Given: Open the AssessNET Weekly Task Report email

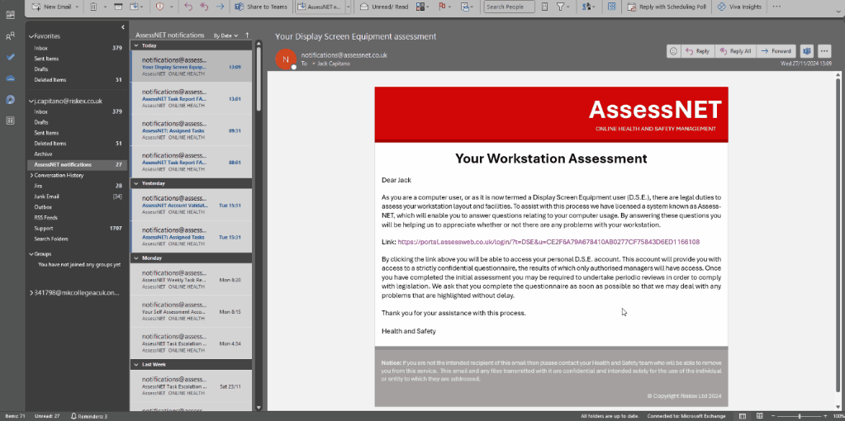Looking at the screenshot, I should click(x=192, y=279).
